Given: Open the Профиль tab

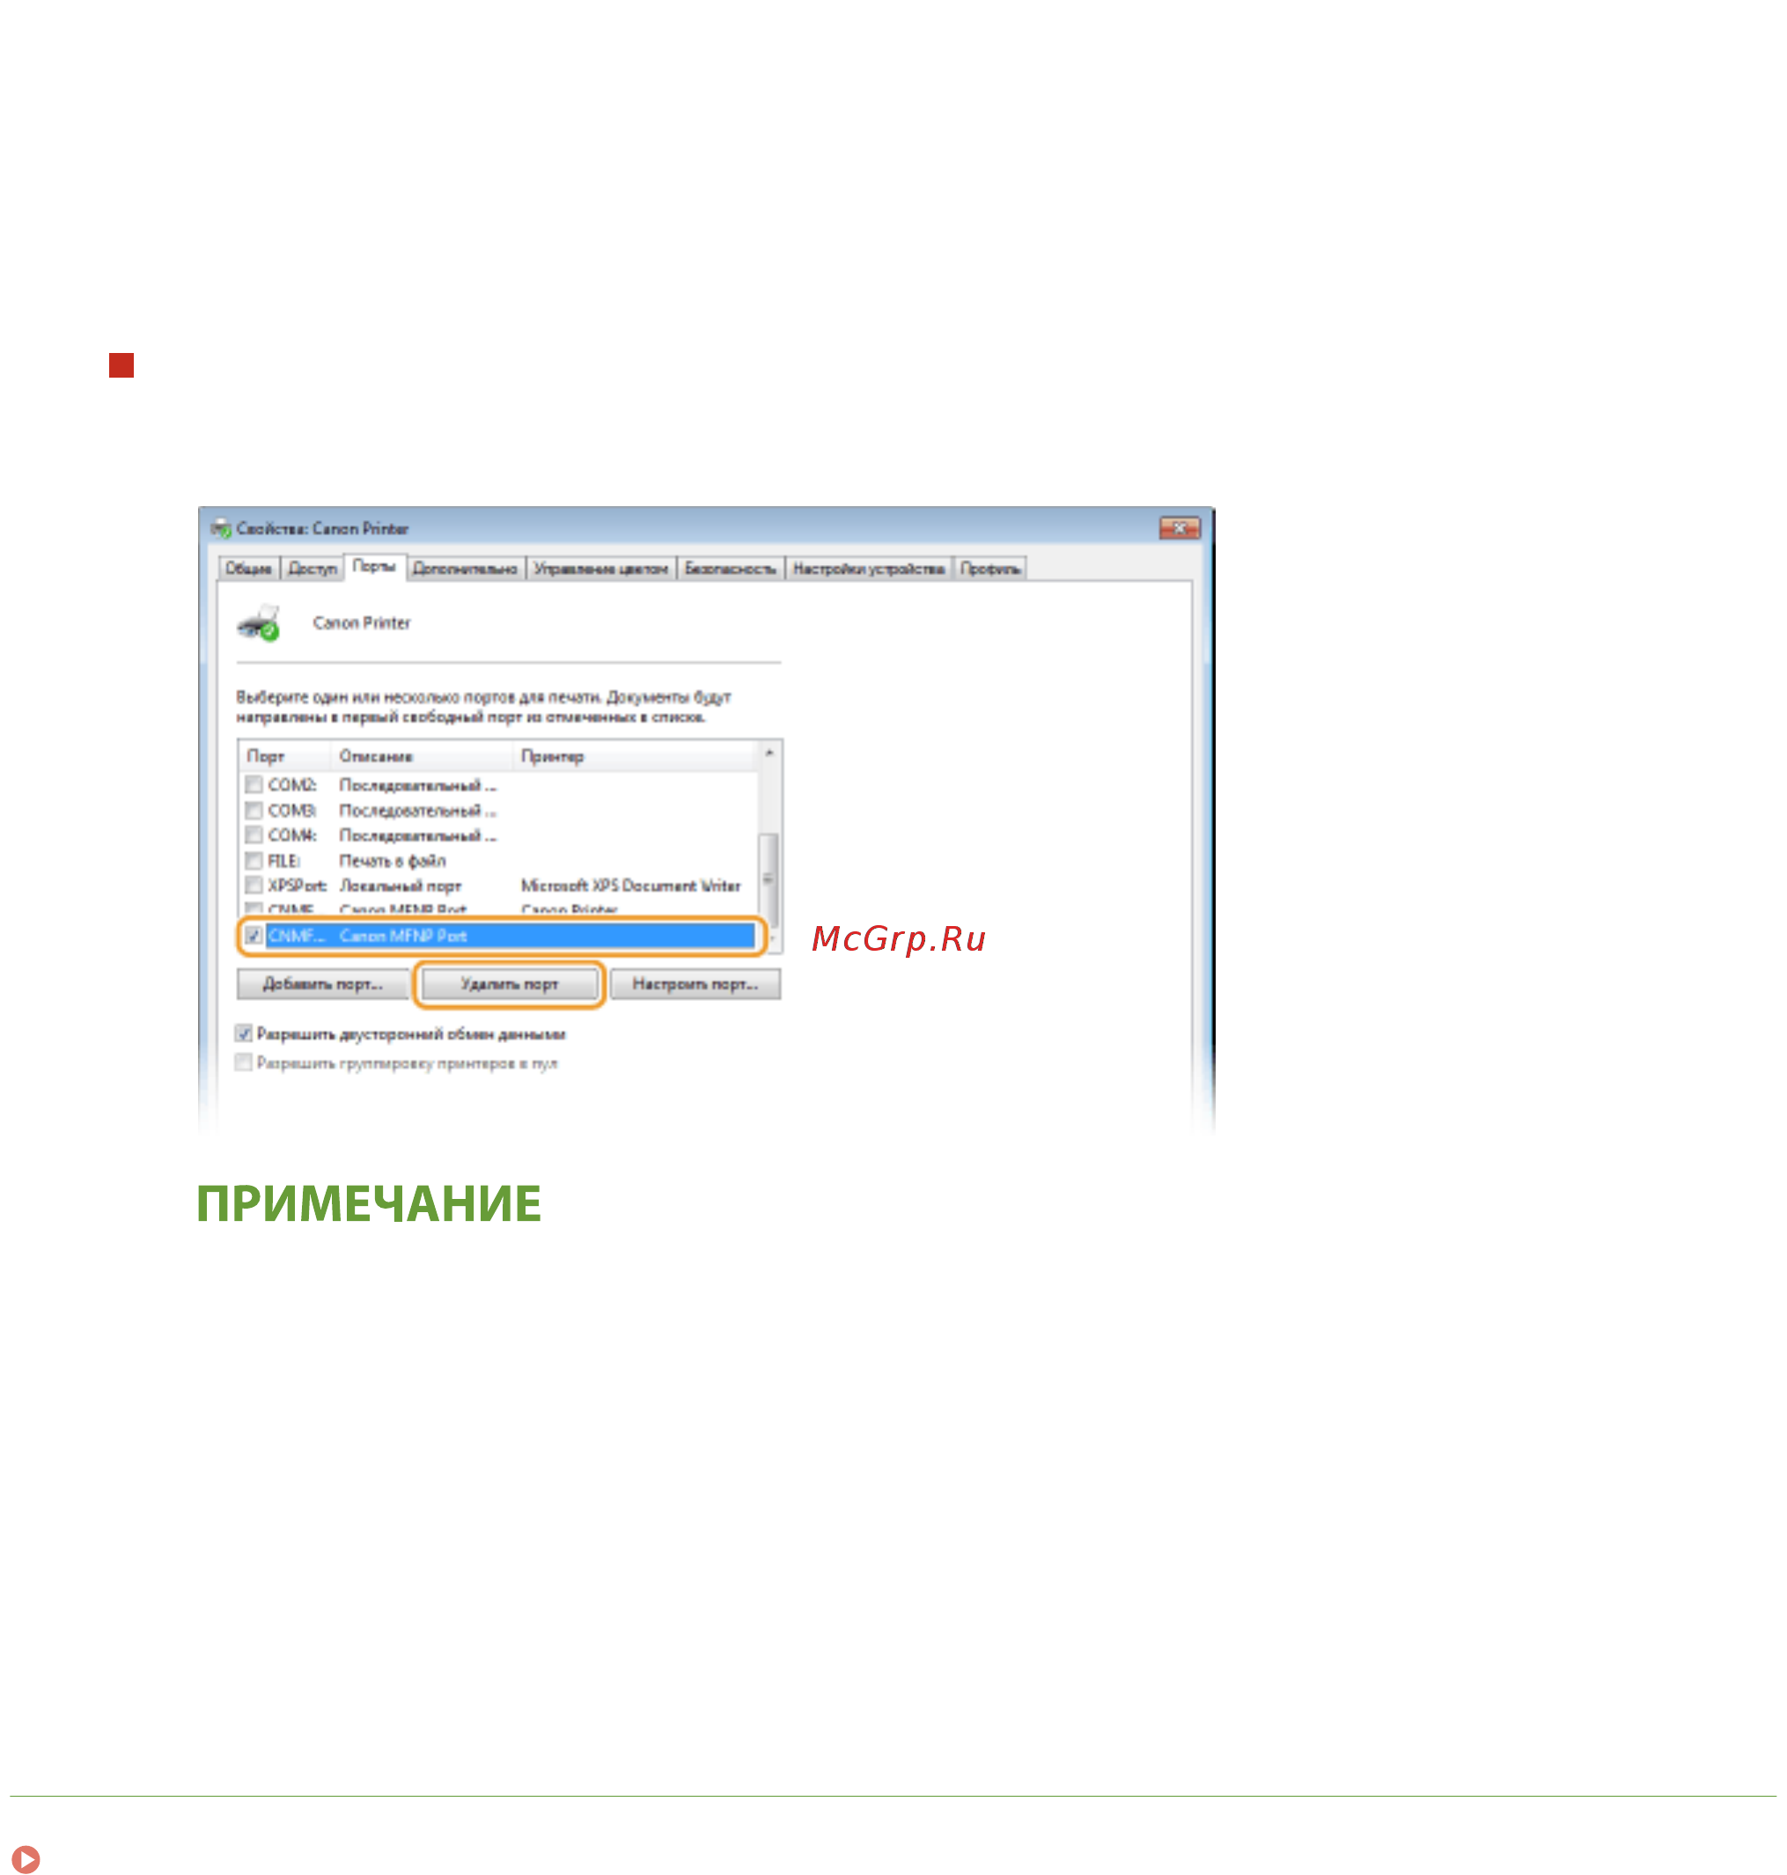Looking at the screenshot, I should [x=990, y=569].
